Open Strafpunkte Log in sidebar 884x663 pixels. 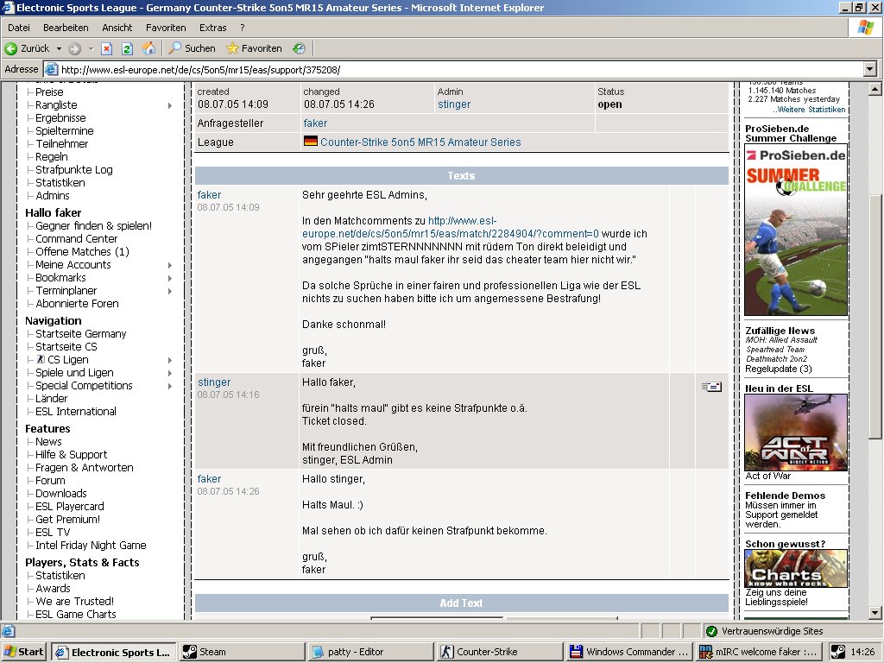pos(74,170)
